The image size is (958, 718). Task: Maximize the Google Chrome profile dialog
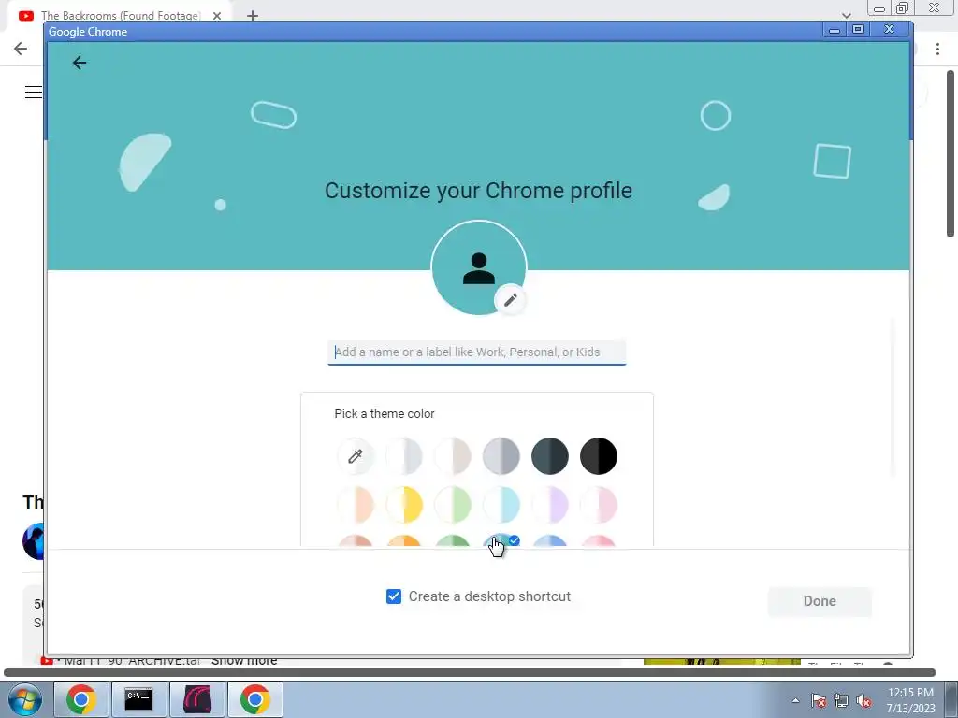point(858,29)
